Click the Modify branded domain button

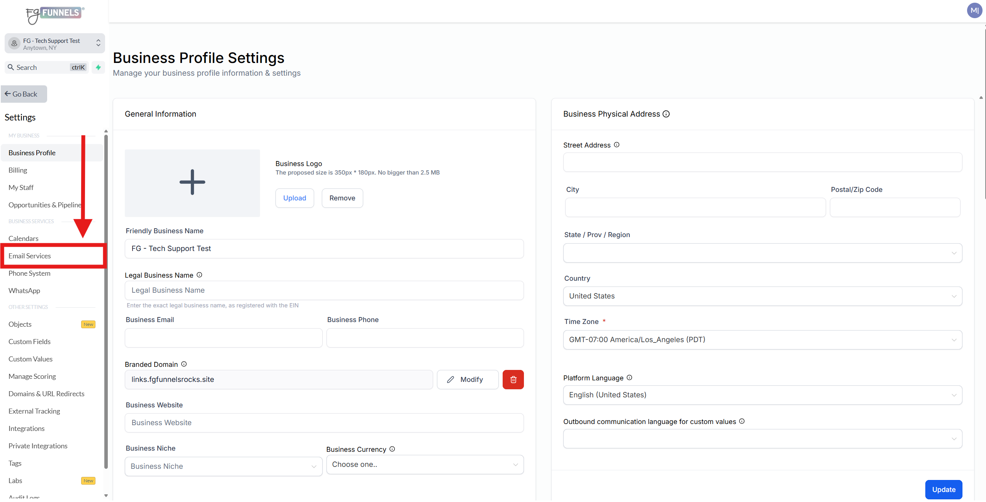467,380
